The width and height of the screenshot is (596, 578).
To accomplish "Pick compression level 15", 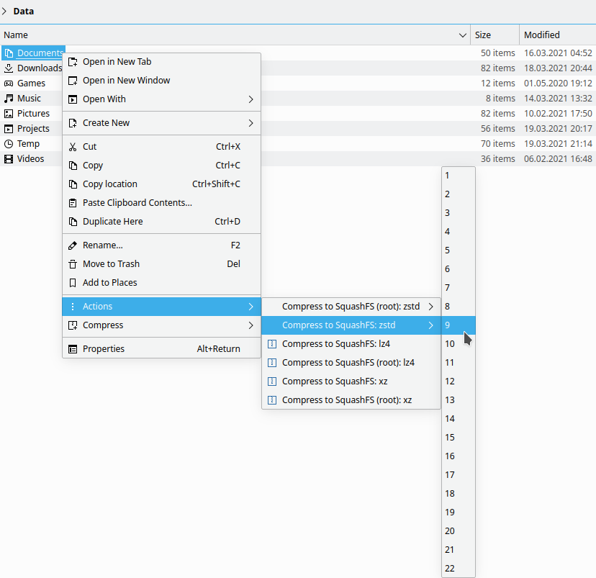I will tap(459, 438).
